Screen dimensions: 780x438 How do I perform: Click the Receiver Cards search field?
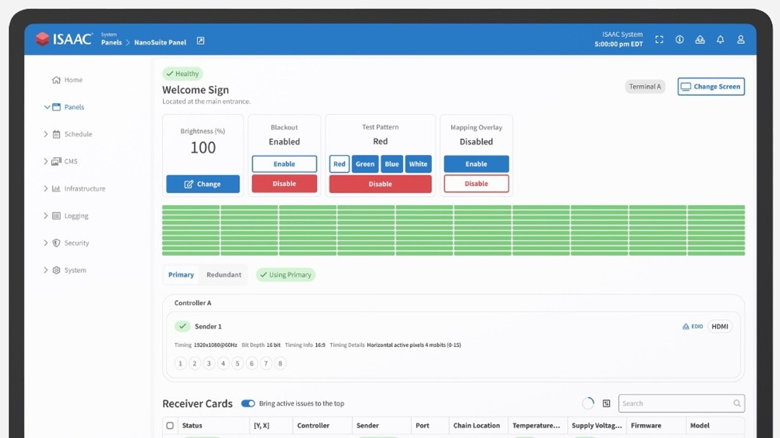pos(675,404)
